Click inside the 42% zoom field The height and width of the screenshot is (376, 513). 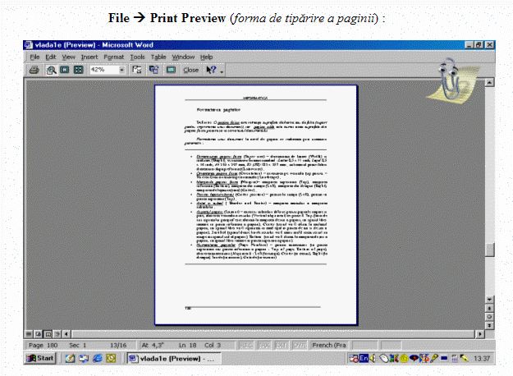point(104,70)
